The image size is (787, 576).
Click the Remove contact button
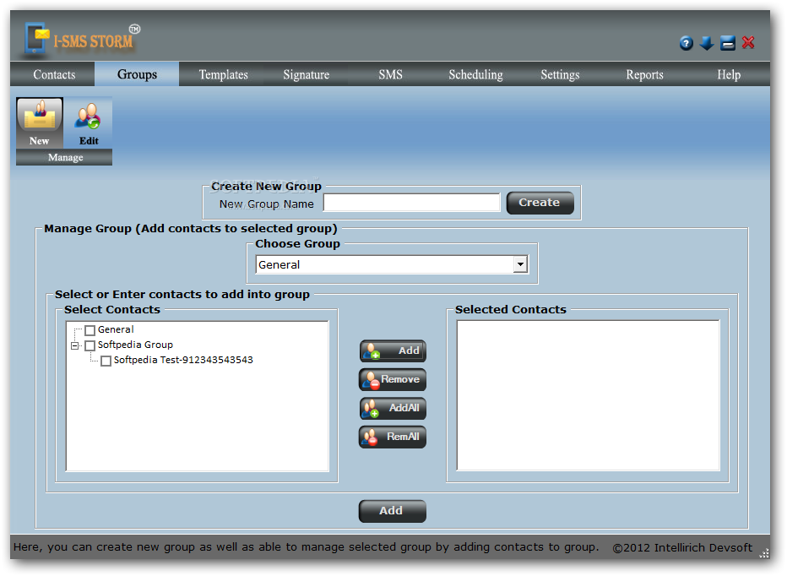pos(393,380)
